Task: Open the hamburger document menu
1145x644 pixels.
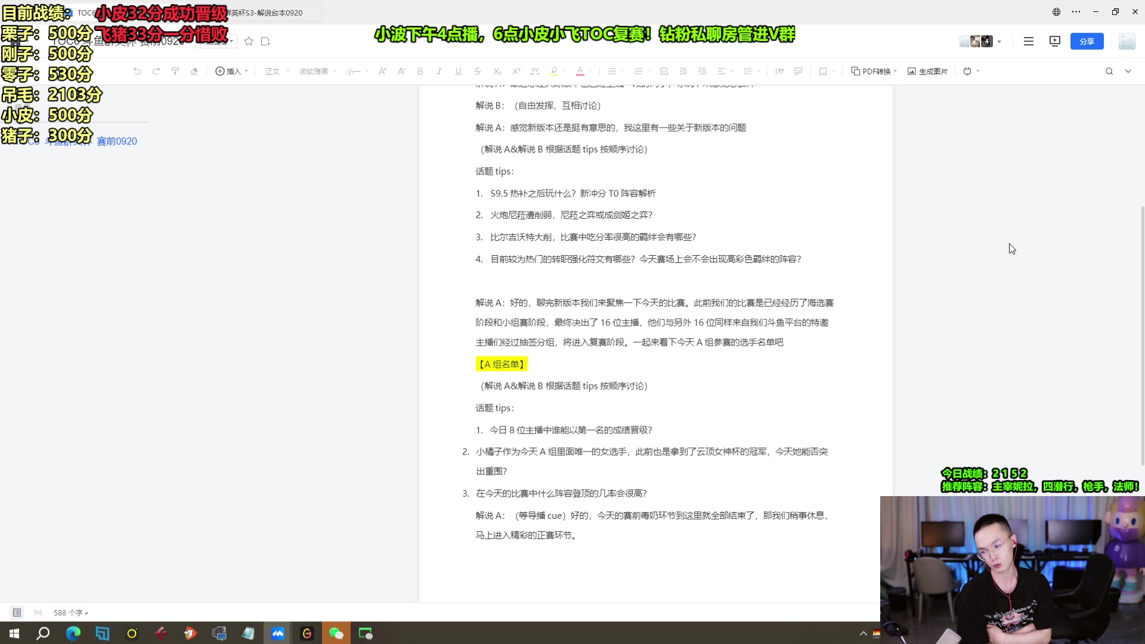Action: click(x=1029, y=41)
